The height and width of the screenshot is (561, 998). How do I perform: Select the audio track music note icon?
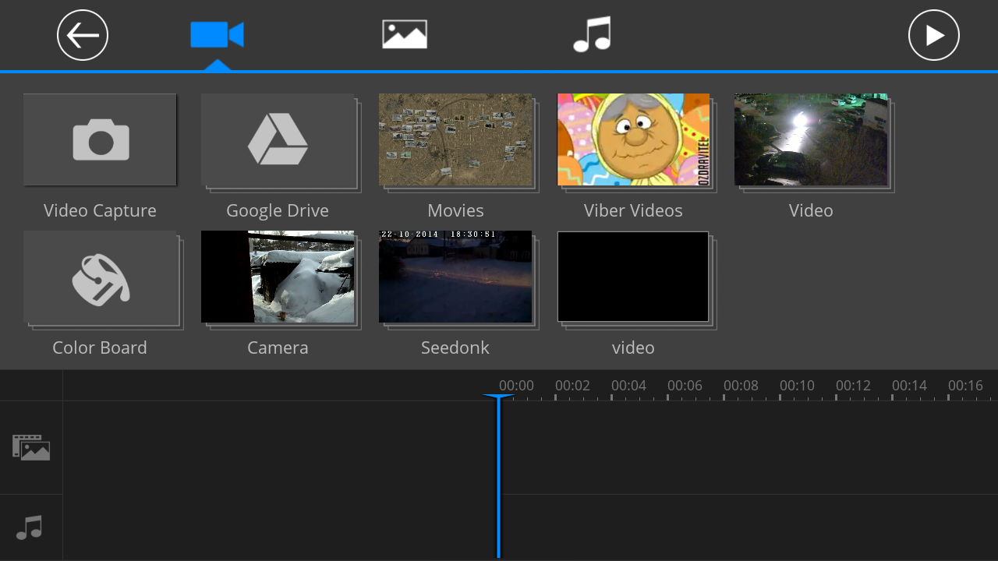(x=30, y=528)
